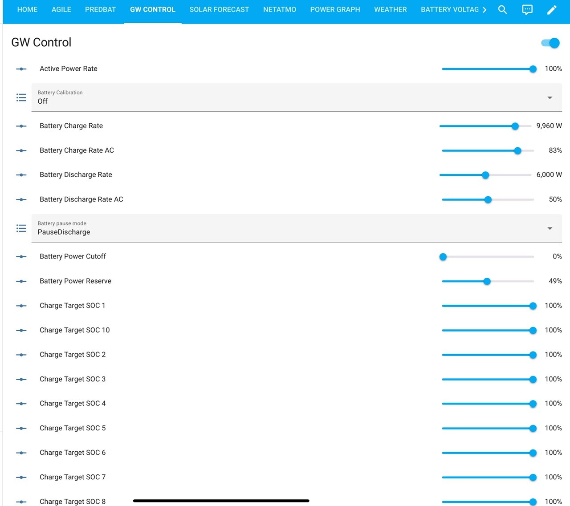The height and width of the screenshot is (506, 570).
Task: Open the Predbat tab
Action: pyautogui.click(x=100, y=10)
